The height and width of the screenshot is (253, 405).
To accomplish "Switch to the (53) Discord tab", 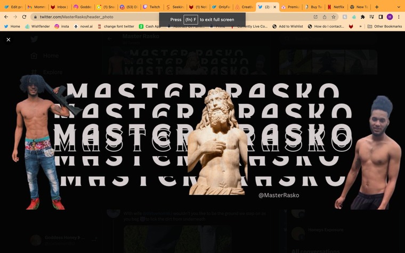I will (128, 7).
